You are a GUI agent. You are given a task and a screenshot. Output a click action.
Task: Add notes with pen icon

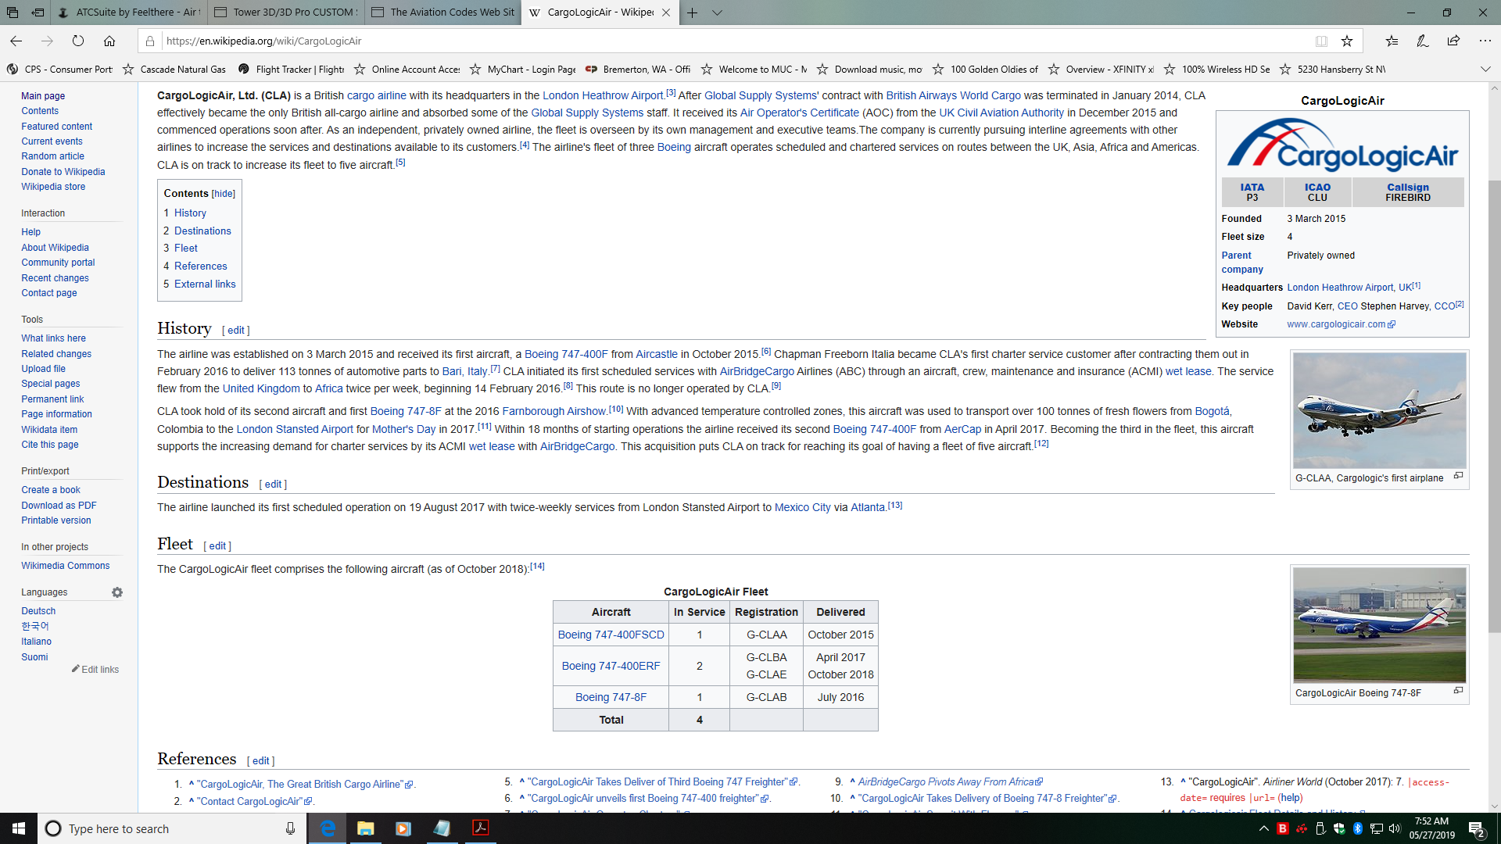[1423, 41]
